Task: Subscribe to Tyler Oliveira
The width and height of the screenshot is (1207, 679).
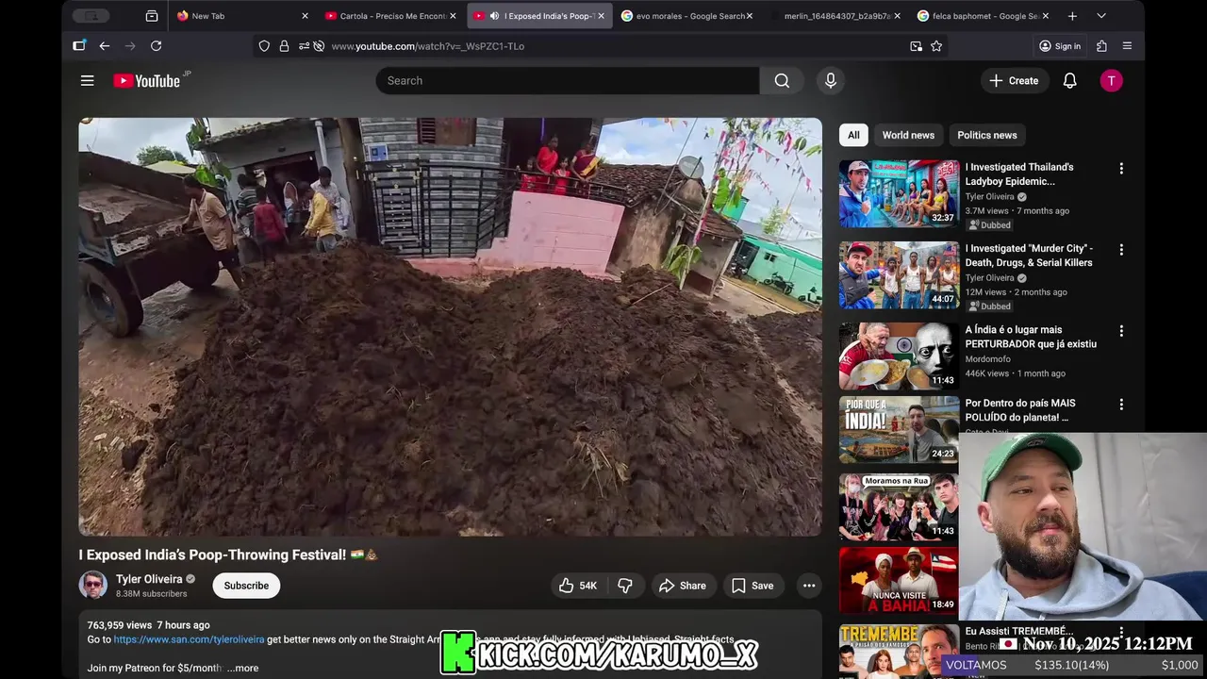Action: [246, 586]
